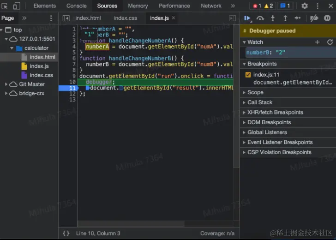Image resolution: width=336 pixels, height=240 pixels.
Task: Step into next function call
Action: (x=273, y=18)
